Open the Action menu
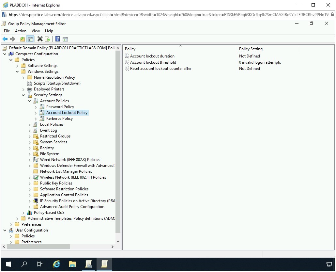 click(21, 31)
